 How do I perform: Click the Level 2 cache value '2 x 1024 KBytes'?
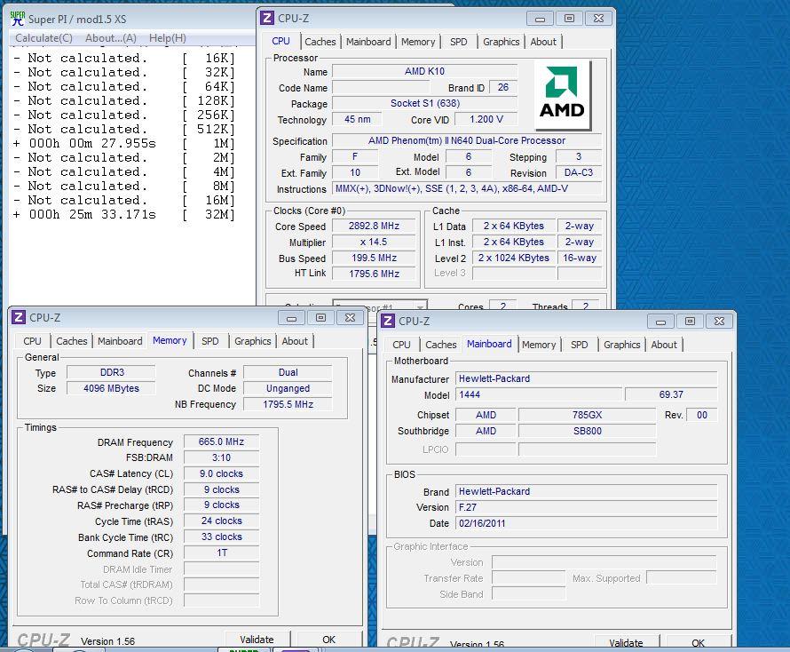(x=514, y=258)
